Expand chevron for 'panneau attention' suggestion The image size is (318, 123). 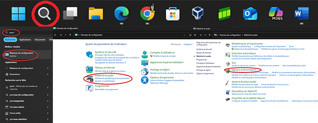click(x=48, y=119)
